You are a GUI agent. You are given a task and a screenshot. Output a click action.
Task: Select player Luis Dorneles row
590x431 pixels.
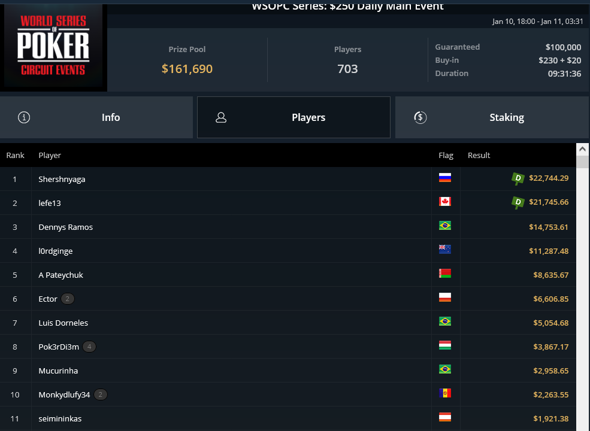pos(288,323)
